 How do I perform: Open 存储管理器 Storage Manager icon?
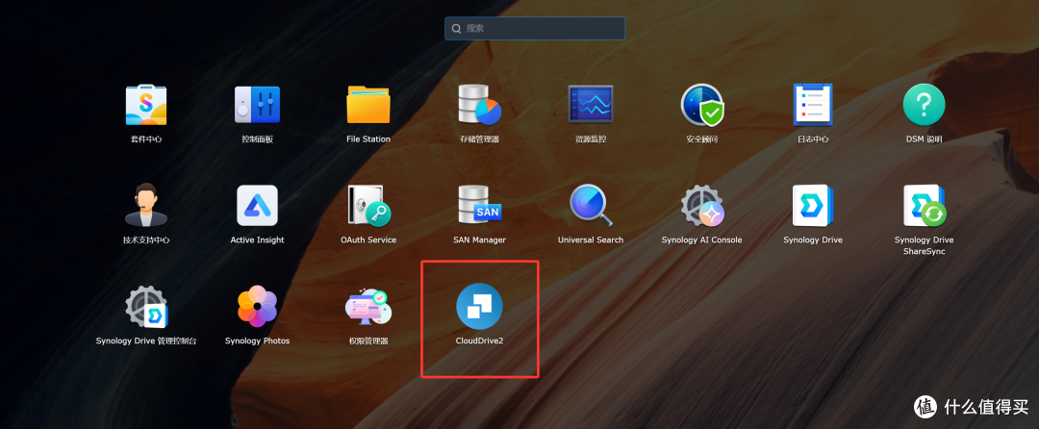[x=479, y=105]
